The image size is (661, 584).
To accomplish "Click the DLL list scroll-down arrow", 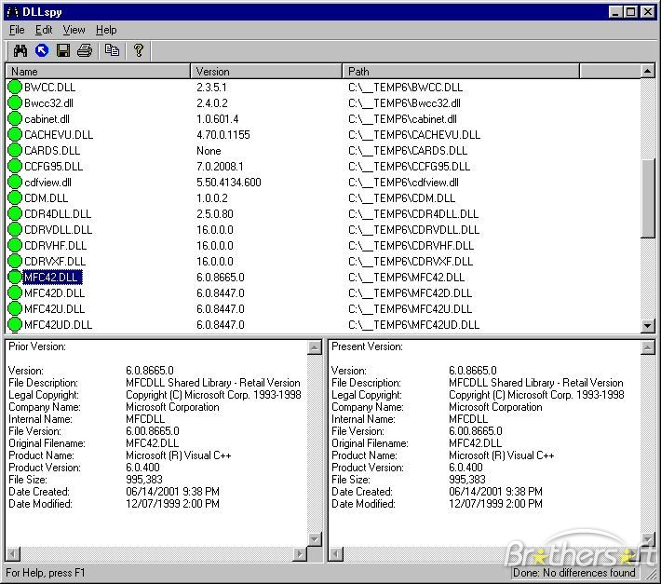I will coord(648,325).
